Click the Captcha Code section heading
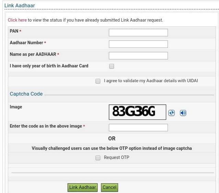The height and width of the screenshot is (193, 219). (x=26, y=94)
